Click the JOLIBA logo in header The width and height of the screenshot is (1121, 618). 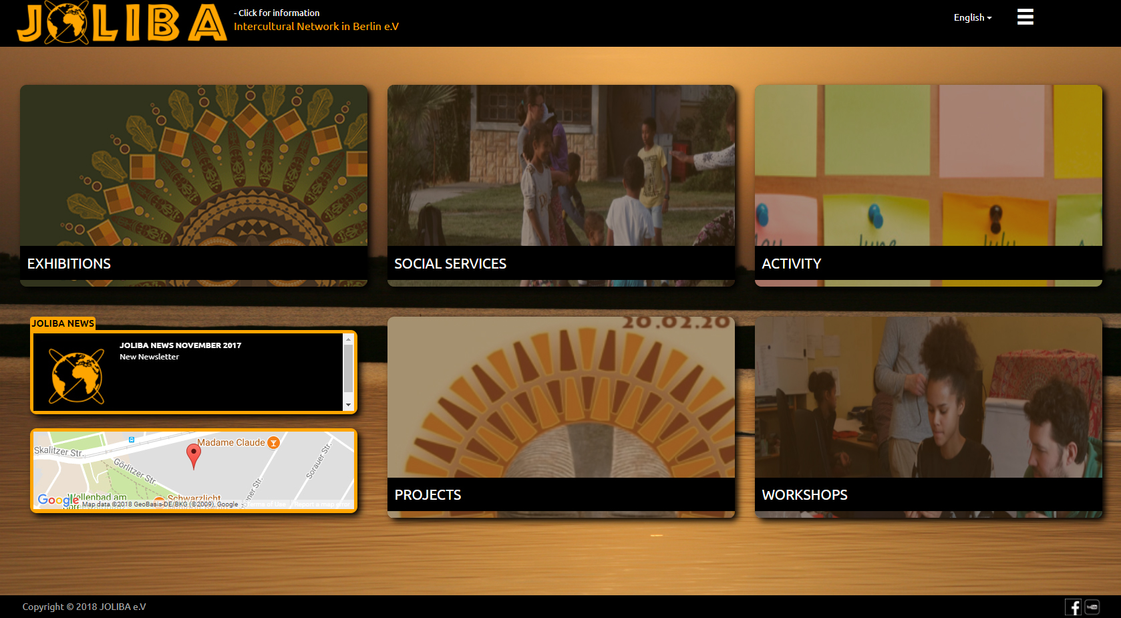tap(122, 23)
